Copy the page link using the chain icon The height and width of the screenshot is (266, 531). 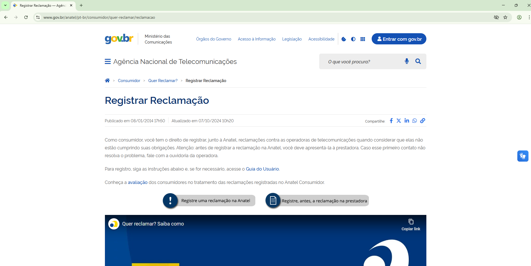click(x=422, y=121)
